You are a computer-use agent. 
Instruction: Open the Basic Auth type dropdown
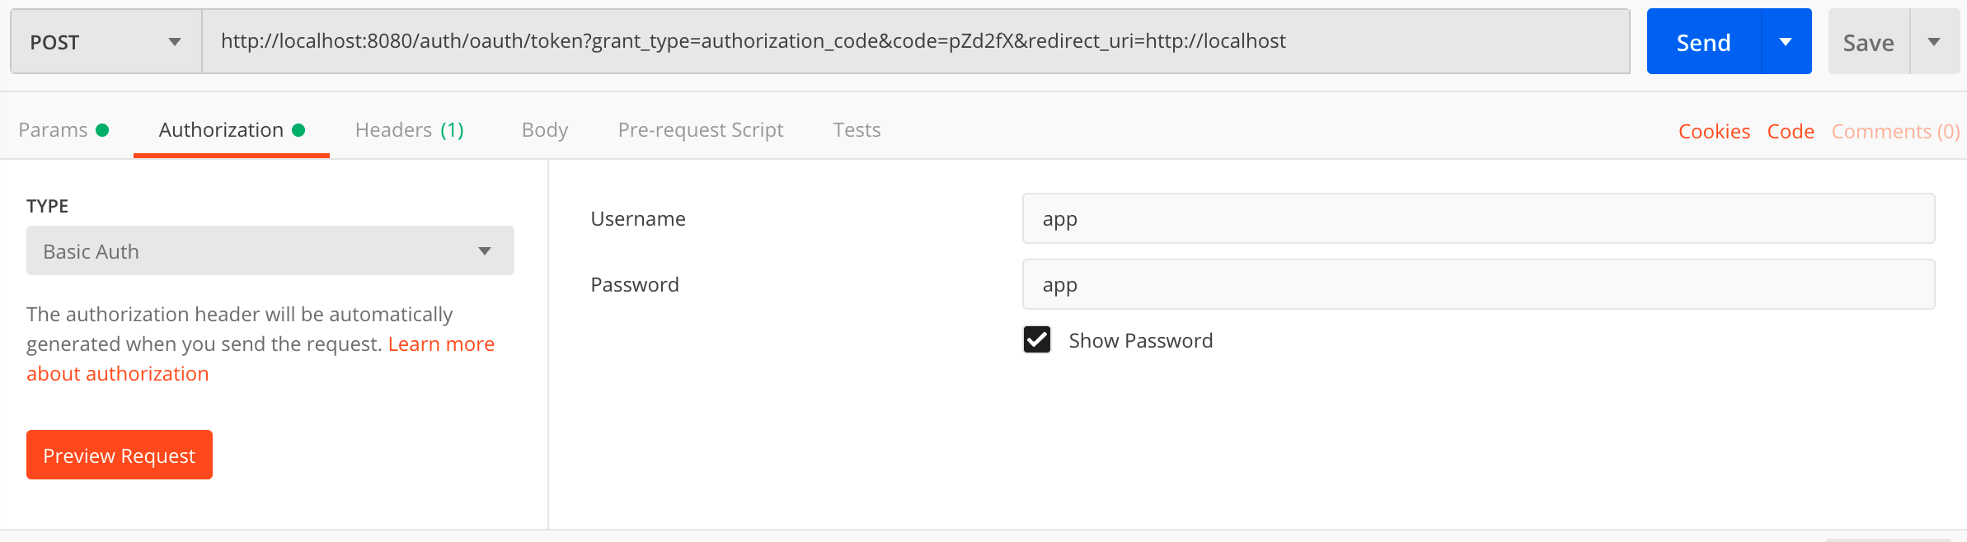point(270,251)
